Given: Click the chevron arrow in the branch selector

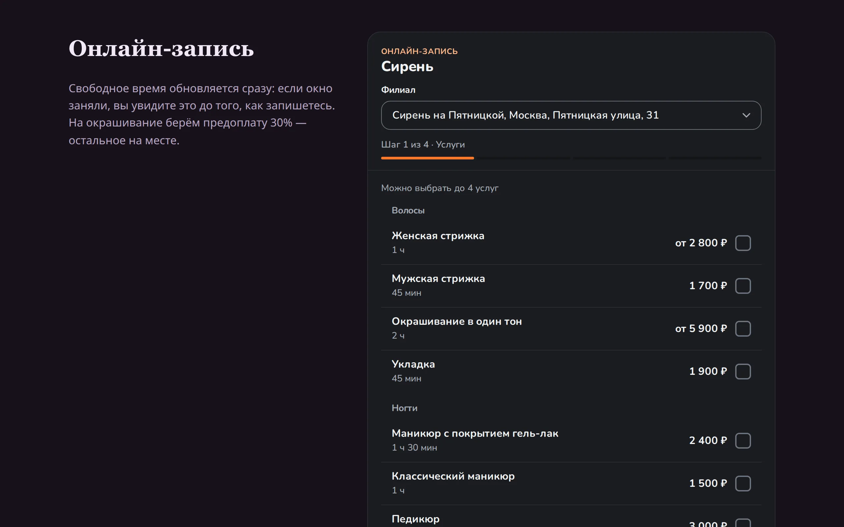Looking at the screenshot, I should click(746, 115).
